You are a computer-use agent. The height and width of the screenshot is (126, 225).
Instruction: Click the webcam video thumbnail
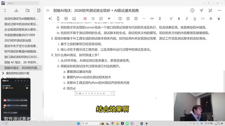pos(199,107)
